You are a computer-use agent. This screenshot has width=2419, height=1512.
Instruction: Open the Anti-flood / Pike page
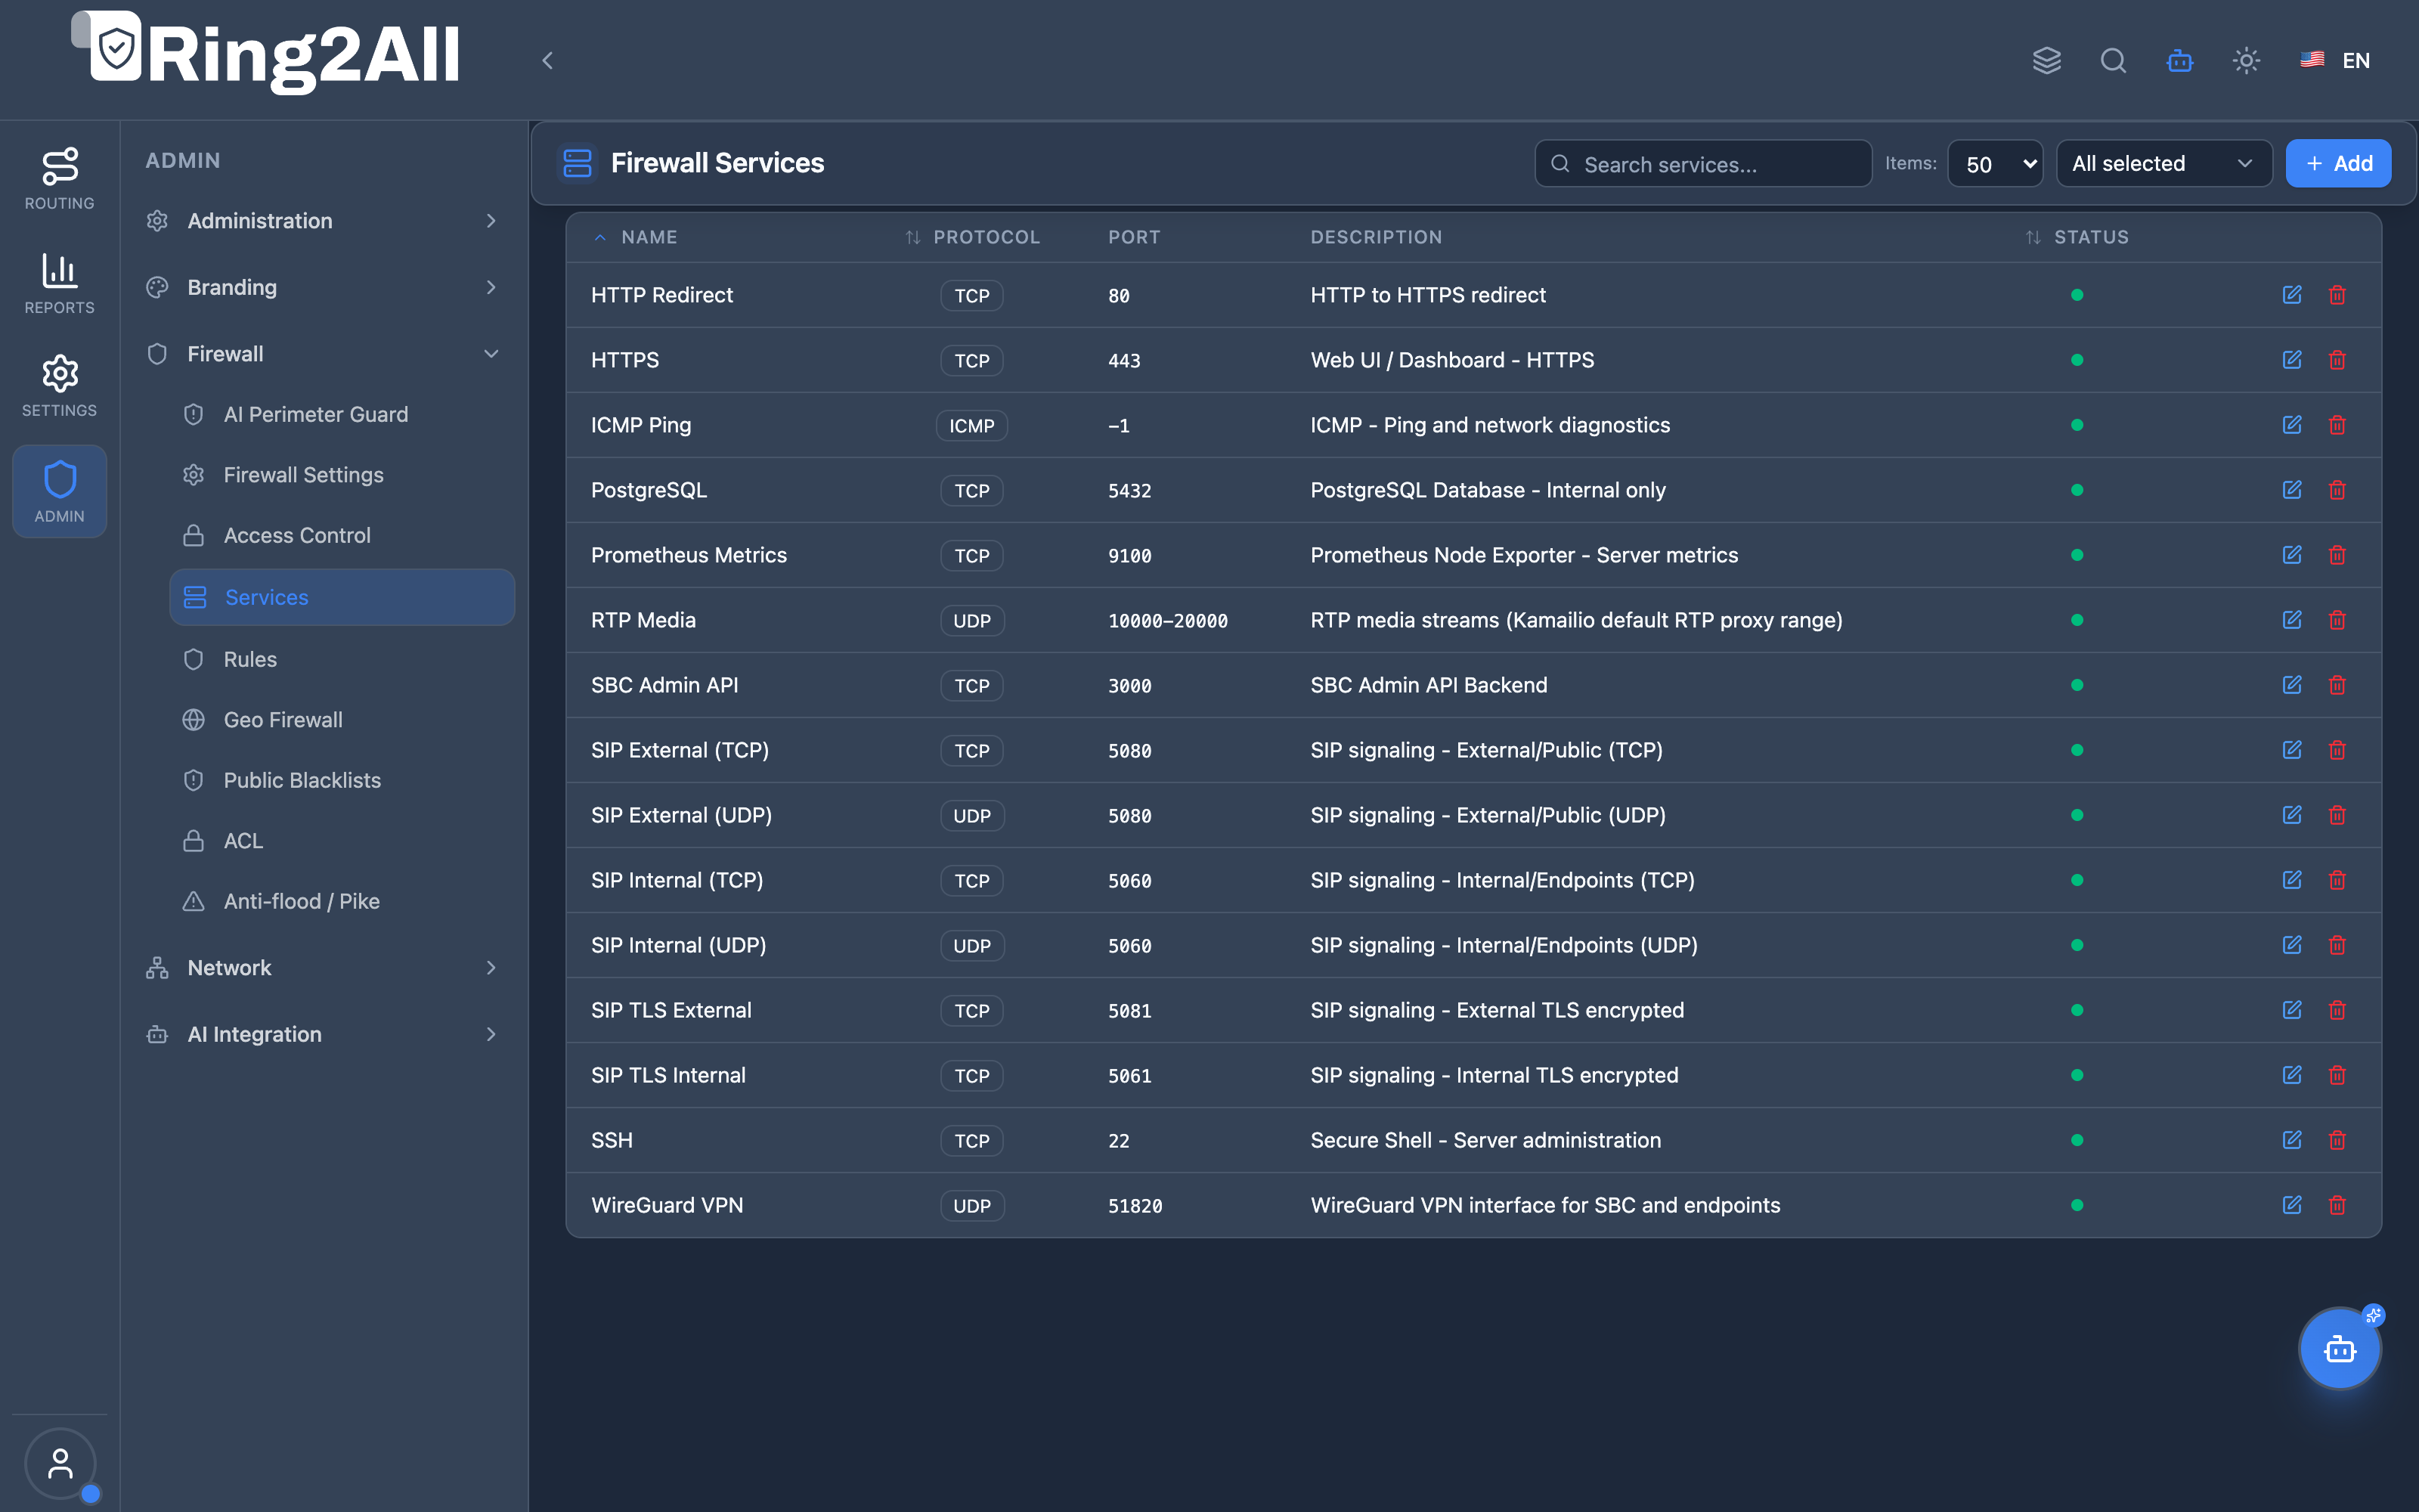click(x=342, y=902)
